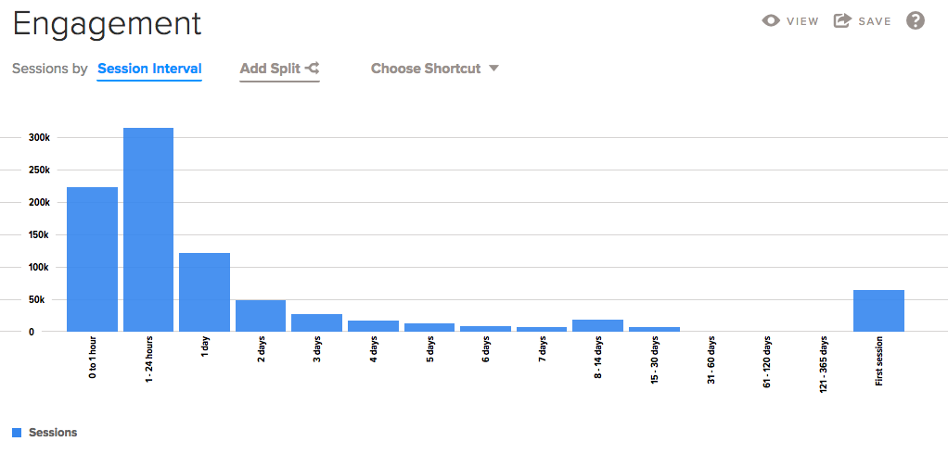This screenshot has height=454, width=948.
Task: Click the Engagement page title
Action: (x=108, y=23)
